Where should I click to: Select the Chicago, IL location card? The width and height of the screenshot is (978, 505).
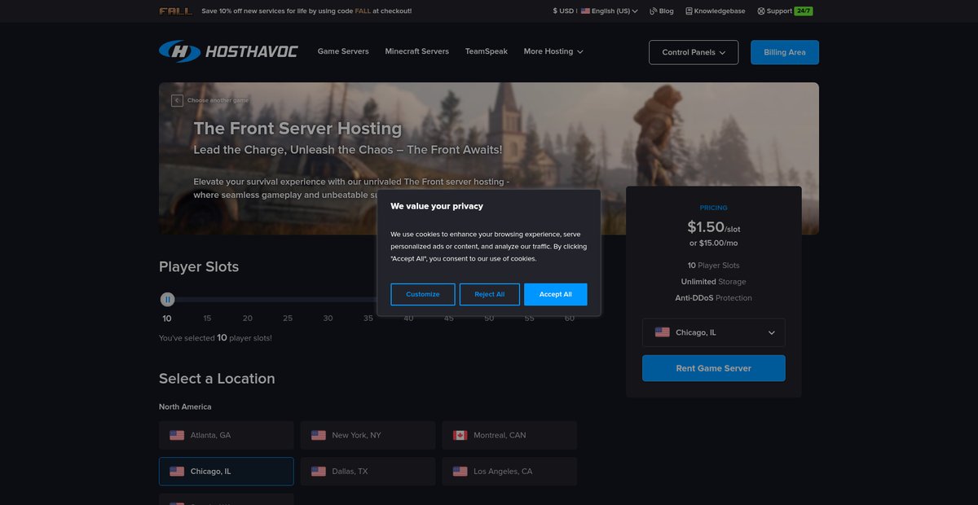[227, 471]
